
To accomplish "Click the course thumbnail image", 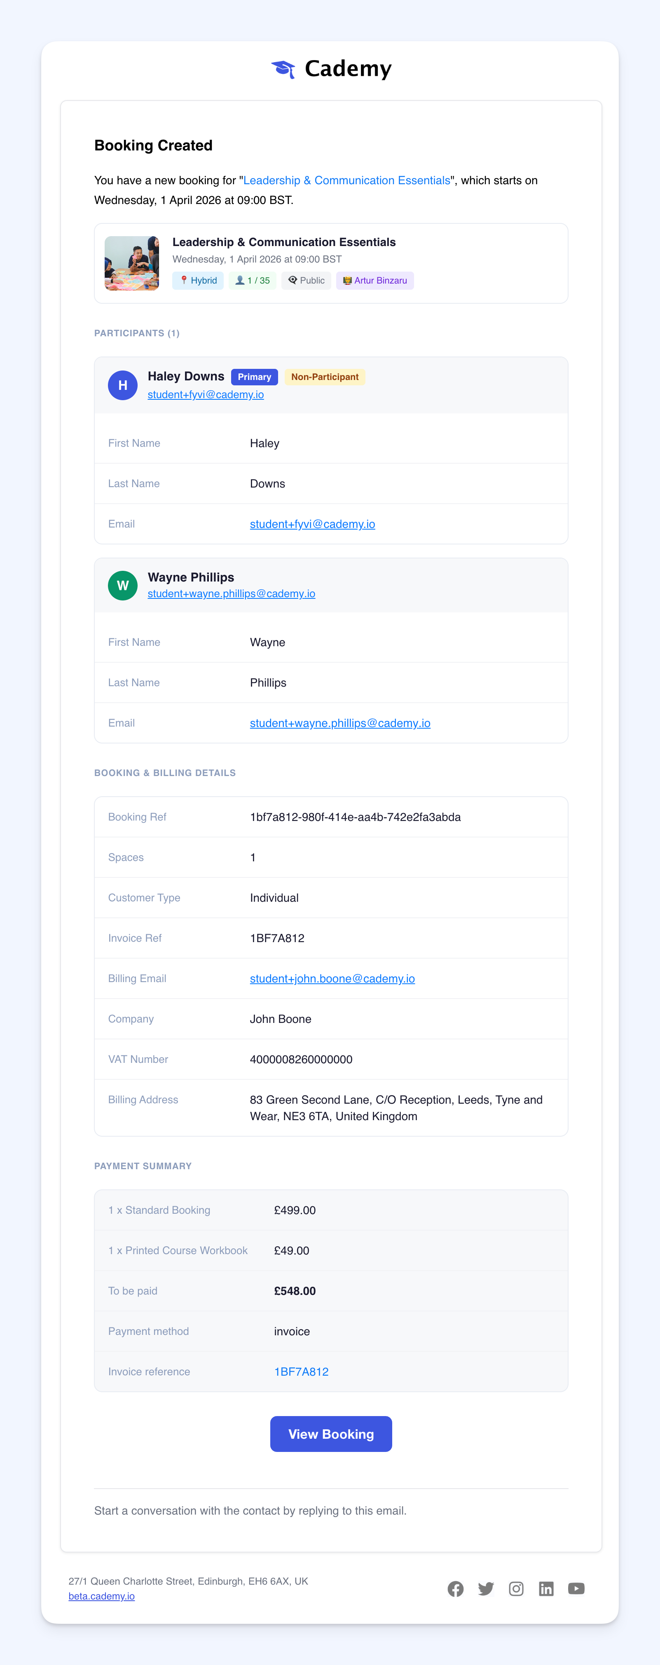I will (132, 263).
